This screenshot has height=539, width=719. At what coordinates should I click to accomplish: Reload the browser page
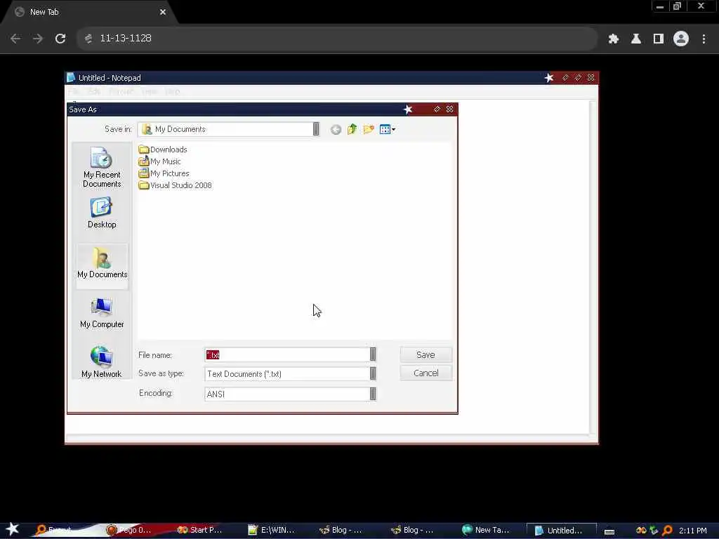point(60,39)
